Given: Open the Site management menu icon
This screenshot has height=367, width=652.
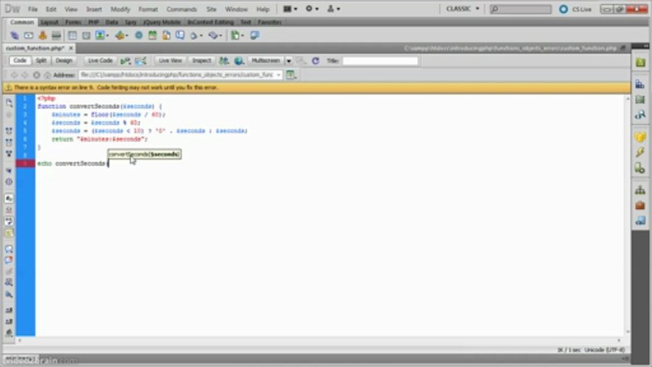Looking at the screenshot, I should click(x=333, y=9).
